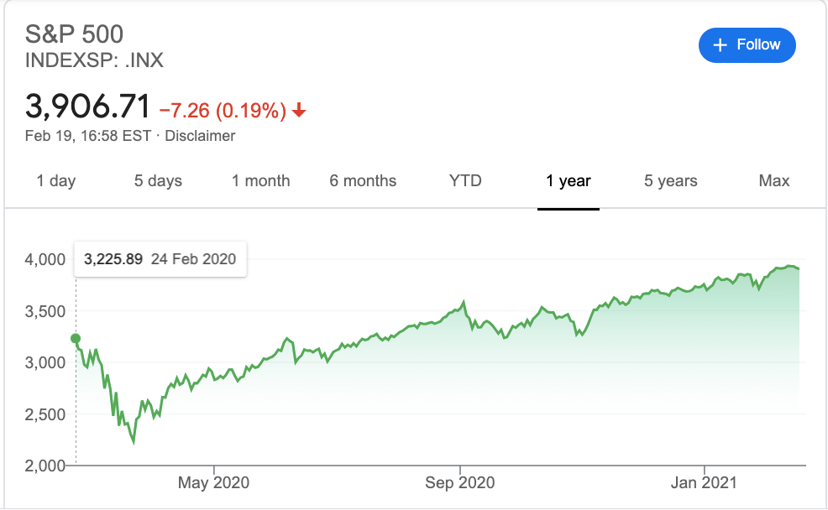
Task: Select the 5 days range tab
Action: 158,180
